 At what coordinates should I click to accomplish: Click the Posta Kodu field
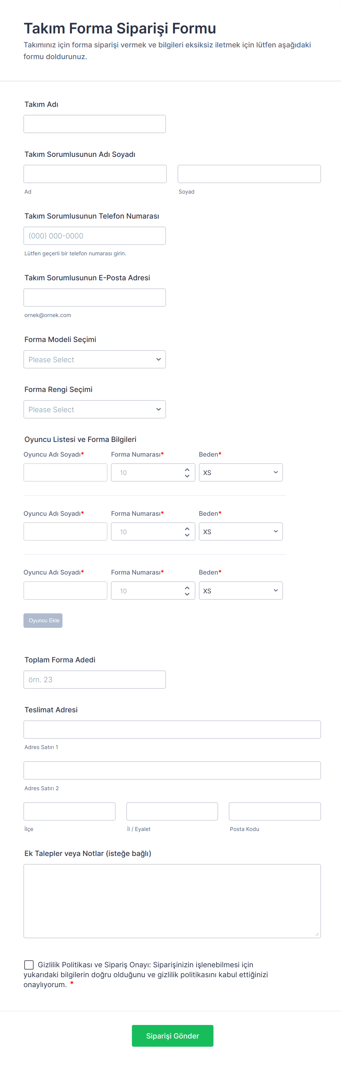[x=275, y=811]
